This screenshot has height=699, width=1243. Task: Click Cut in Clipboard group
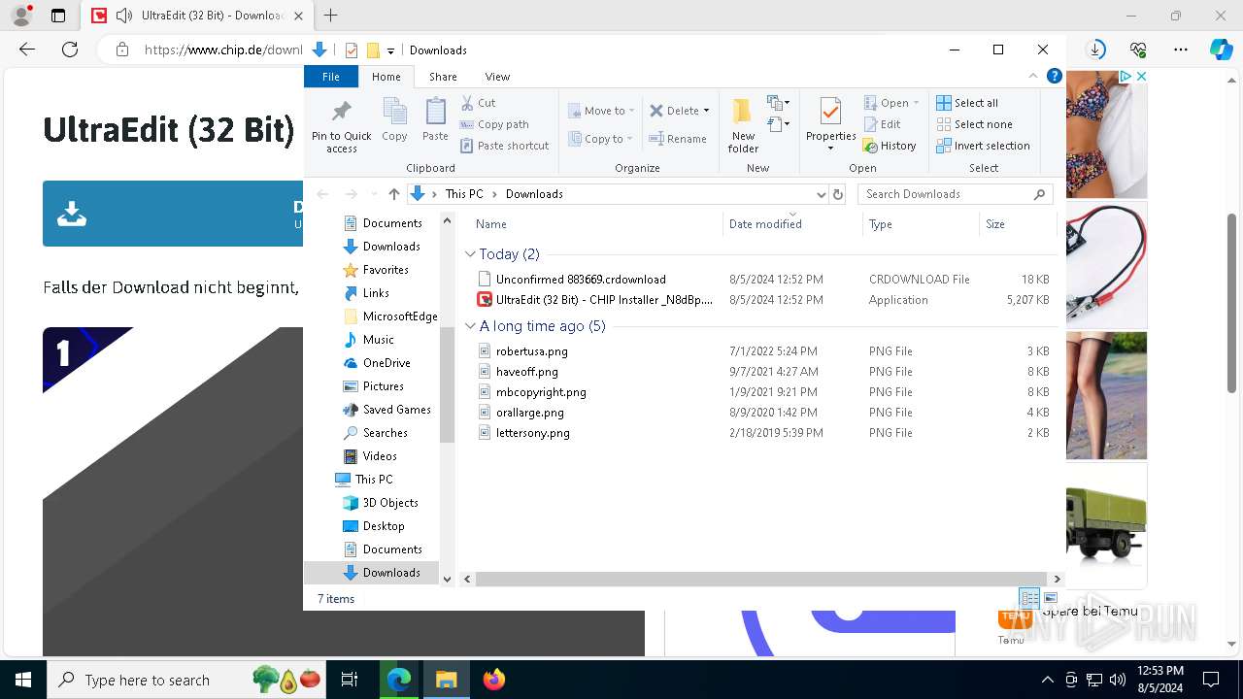[478, 103]
